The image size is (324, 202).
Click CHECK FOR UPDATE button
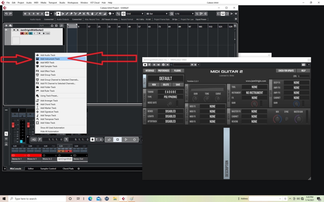[x=286, y=71]
